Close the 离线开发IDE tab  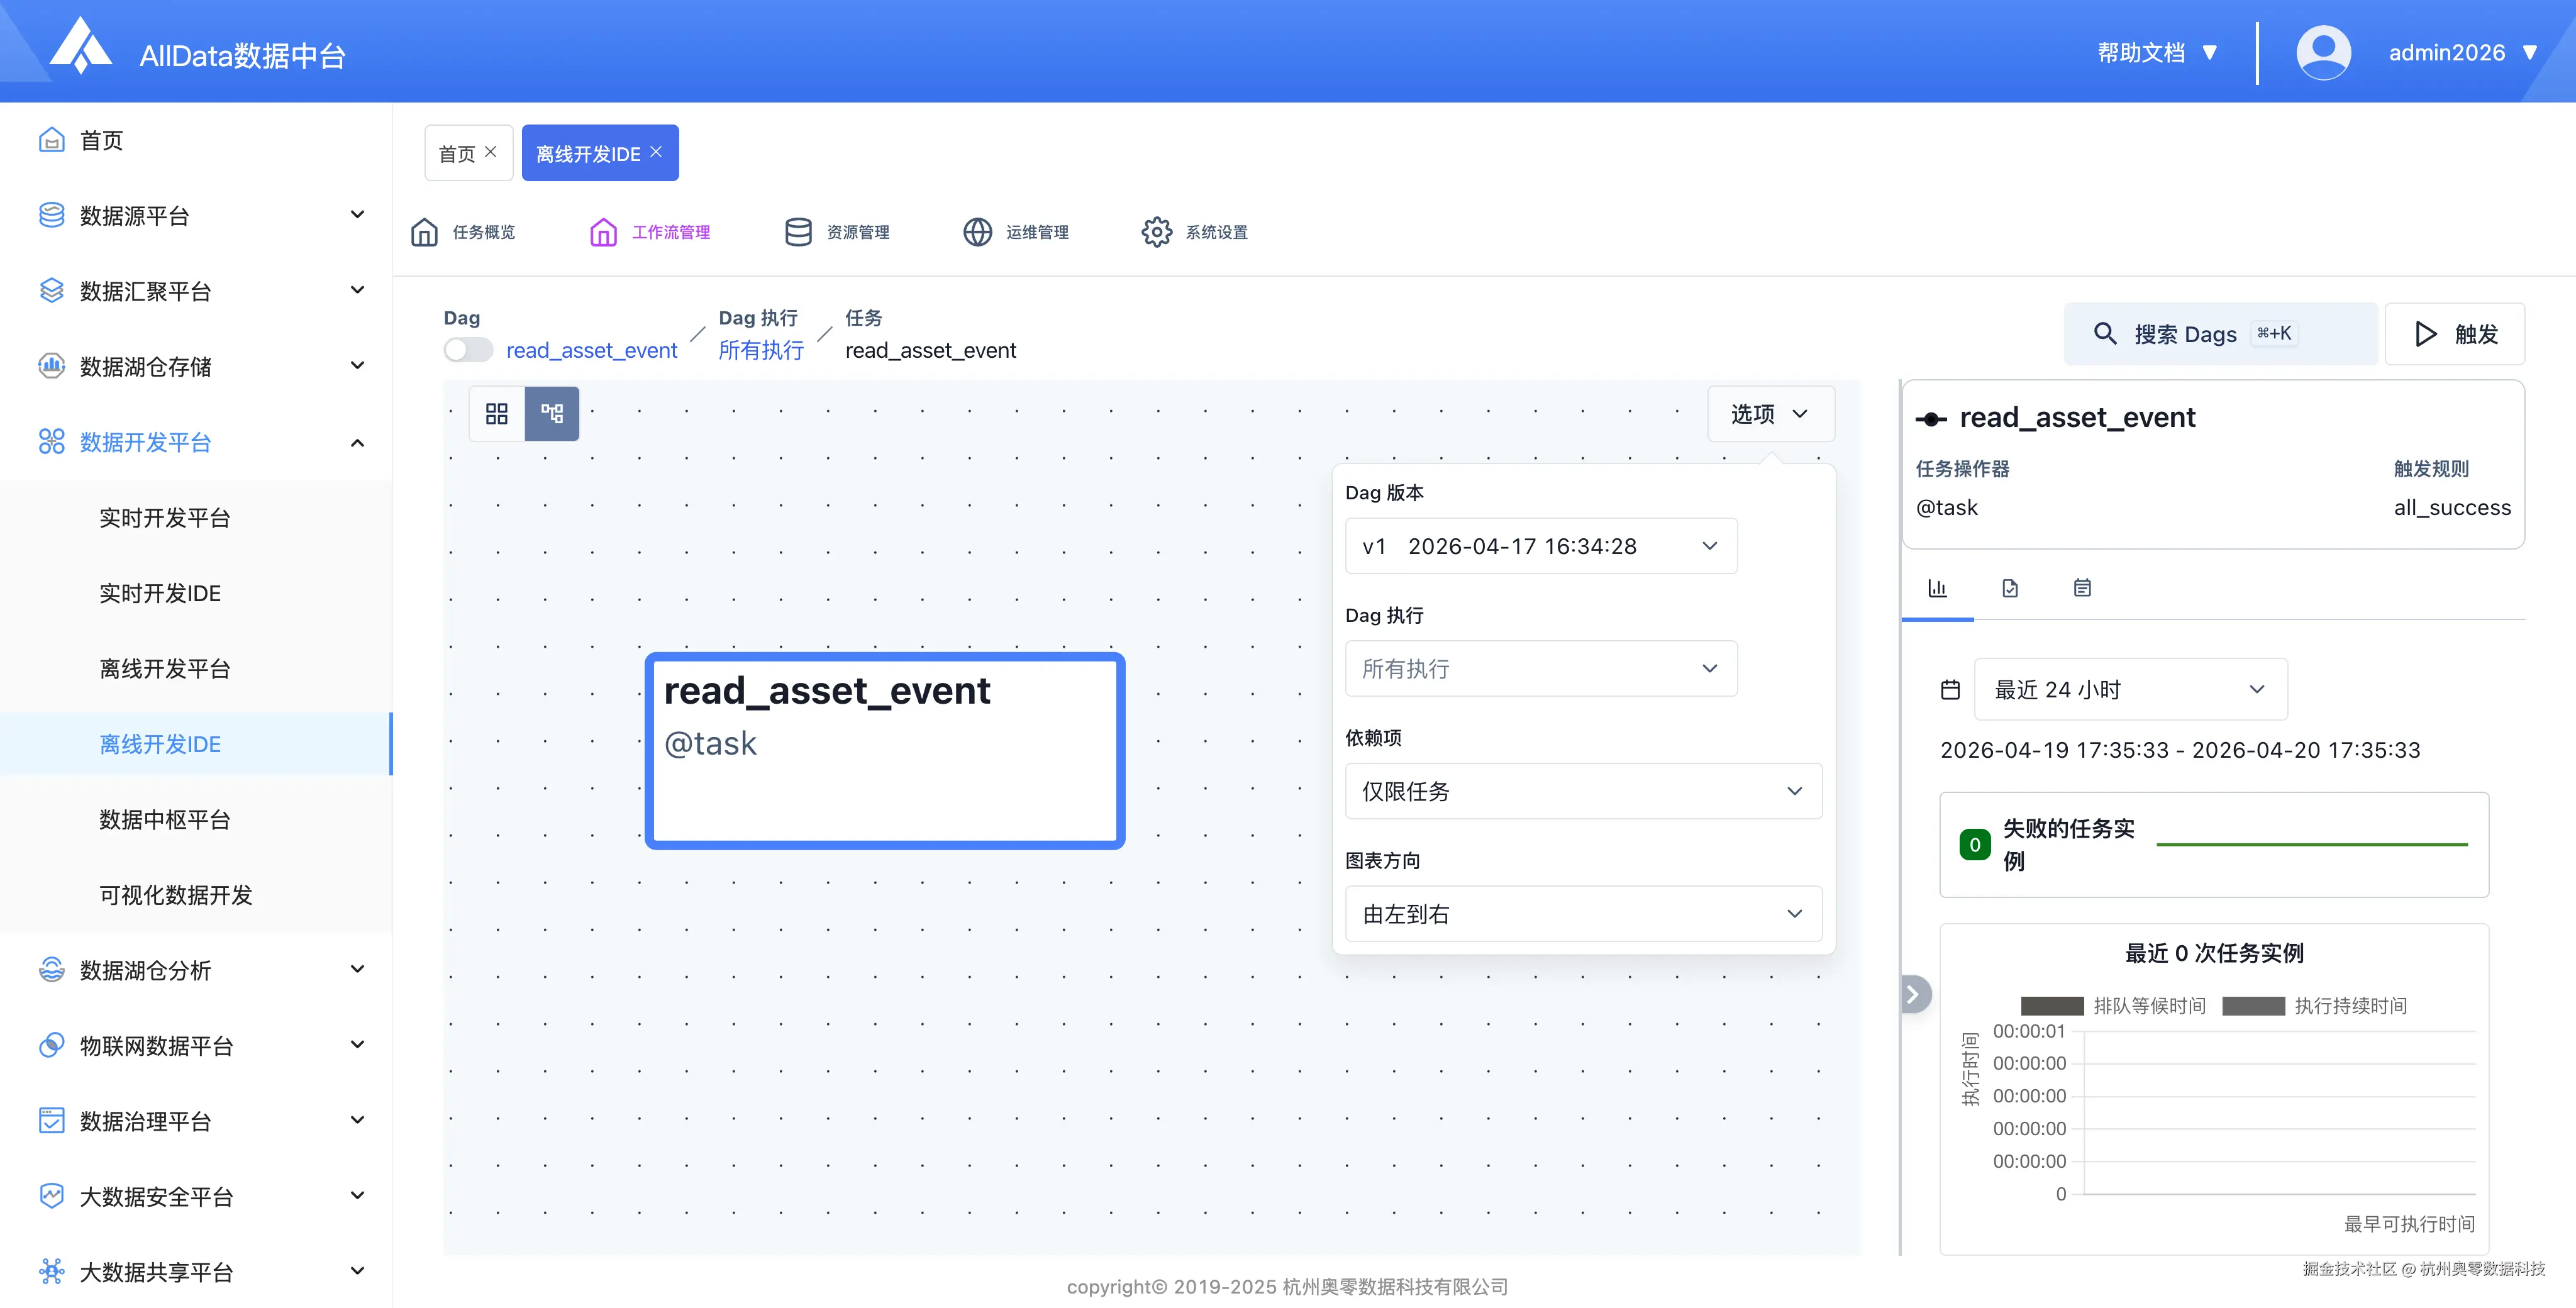(656, 152)
